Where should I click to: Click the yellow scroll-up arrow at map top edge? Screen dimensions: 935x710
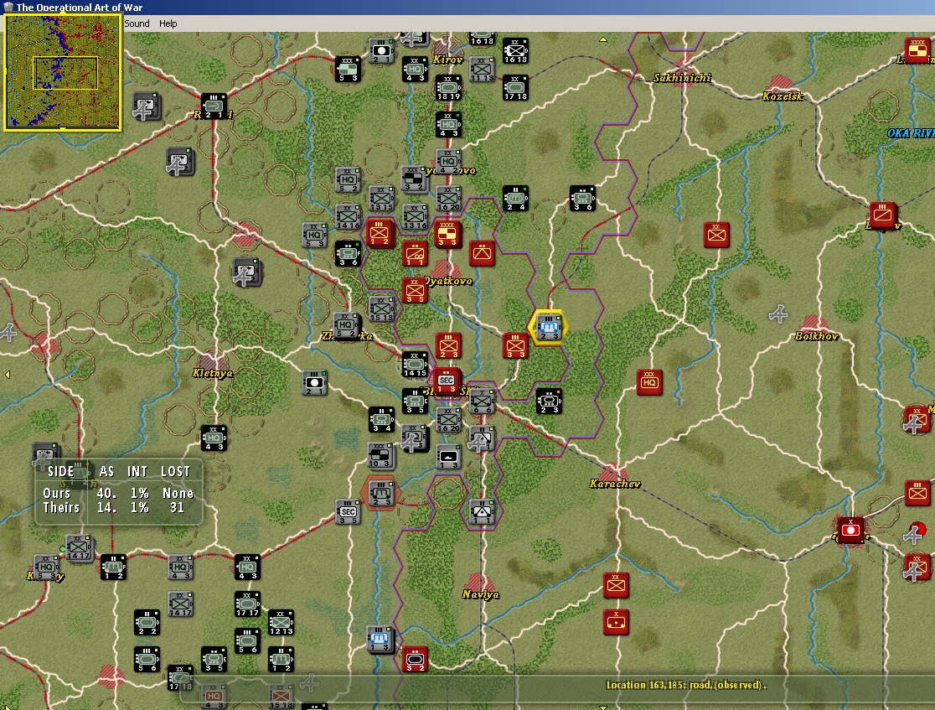coord(603,39)
